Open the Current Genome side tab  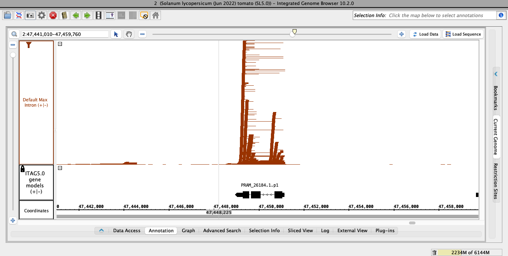pyautogui.click(x=496, y=137)
